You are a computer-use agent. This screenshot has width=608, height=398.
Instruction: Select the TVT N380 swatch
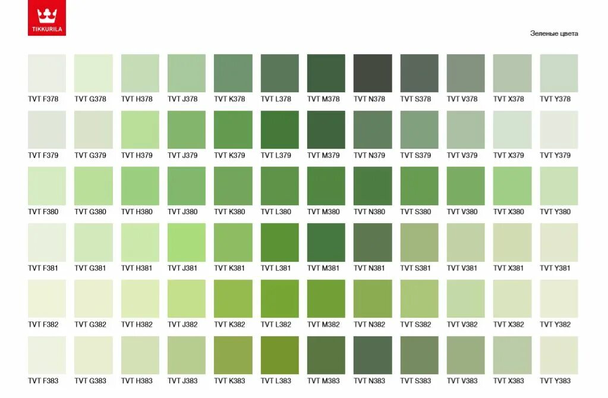point(373,186)
